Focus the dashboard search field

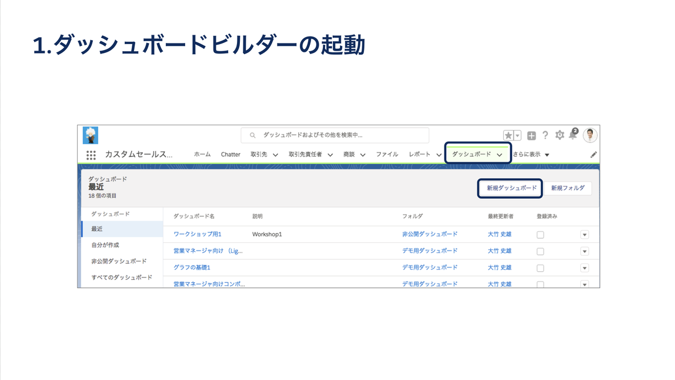[x=335, y=135]
